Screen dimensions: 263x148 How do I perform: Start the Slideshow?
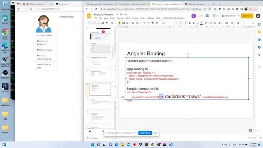pos(229,16)
